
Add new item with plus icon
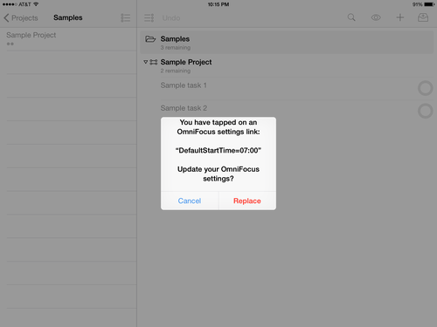(400, 17)
